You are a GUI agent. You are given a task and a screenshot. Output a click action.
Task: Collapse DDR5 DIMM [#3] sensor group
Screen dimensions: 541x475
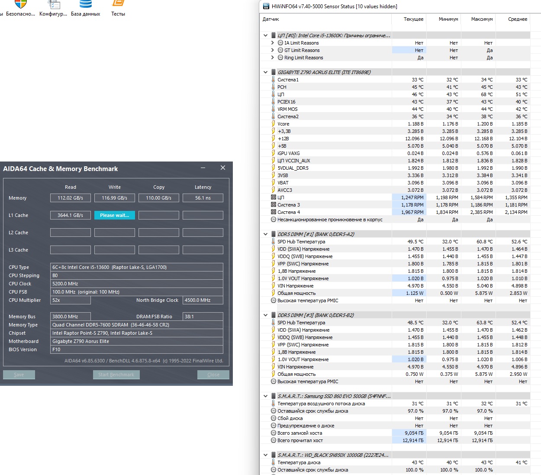click(x=265, y=315)
